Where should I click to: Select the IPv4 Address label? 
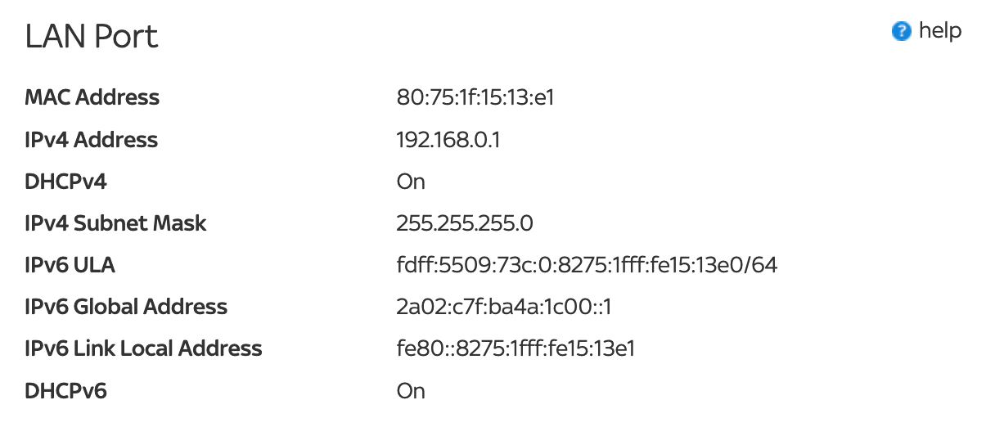(x=92, y=140)
